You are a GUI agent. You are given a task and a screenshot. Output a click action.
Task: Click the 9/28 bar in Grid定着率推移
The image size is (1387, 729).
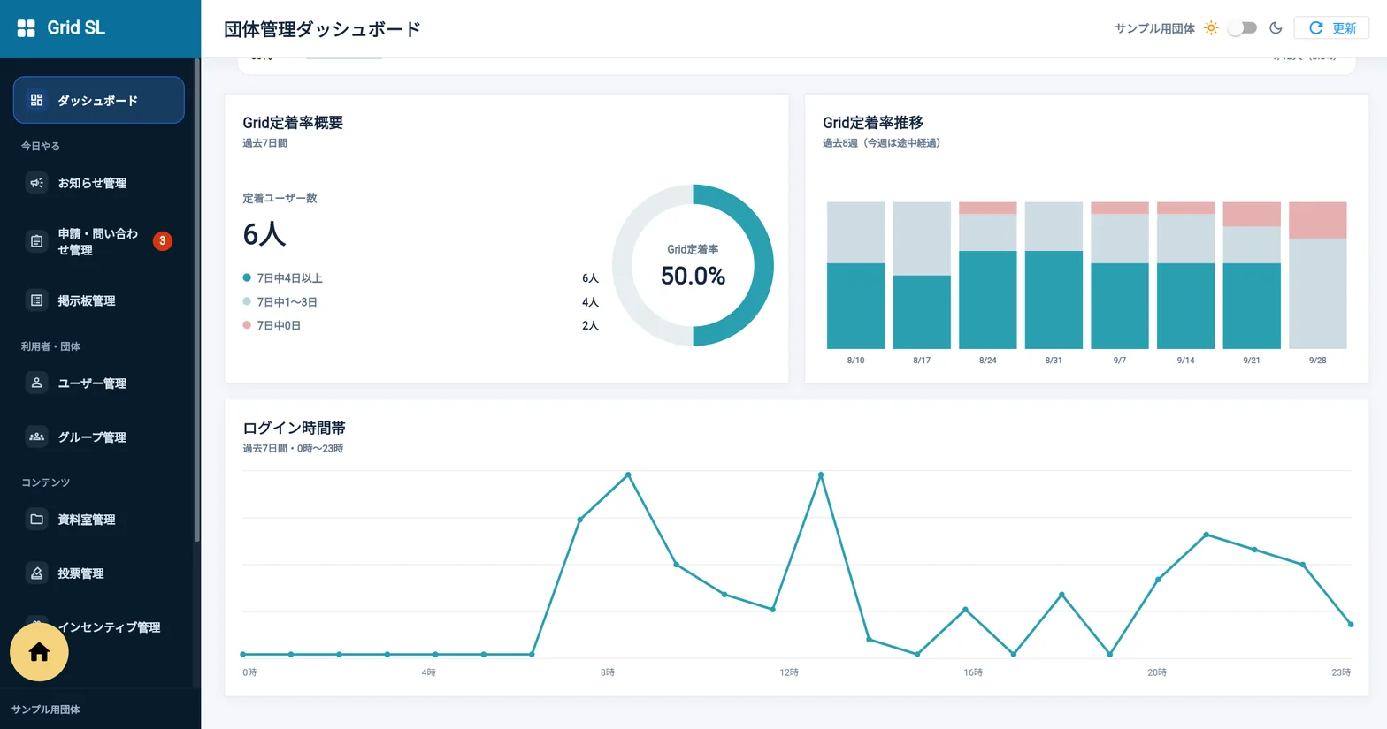(x=1317, y=275)
